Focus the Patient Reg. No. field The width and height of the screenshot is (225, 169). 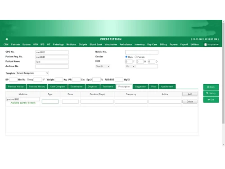tap(52, 57)
